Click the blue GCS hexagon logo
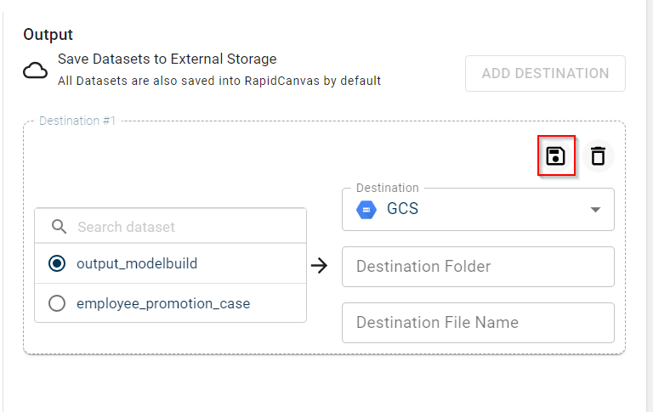This screenshot has height=412, width=653. [x=366, y=209]
